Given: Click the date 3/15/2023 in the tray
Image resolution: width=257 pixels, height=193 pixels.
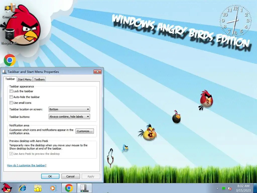Looking at the screenshot, I should (x=243, y=190).
